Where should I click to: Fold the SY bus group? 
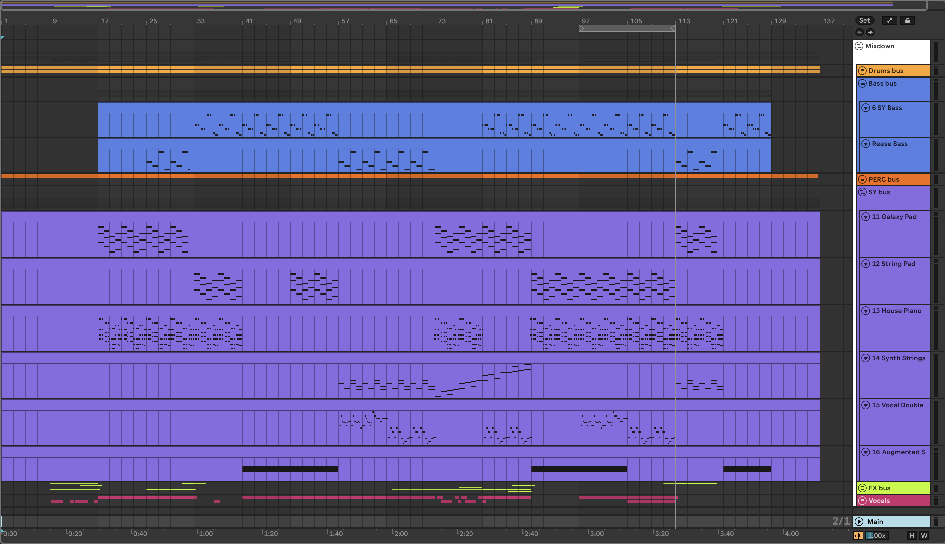[x=862, y=192]
